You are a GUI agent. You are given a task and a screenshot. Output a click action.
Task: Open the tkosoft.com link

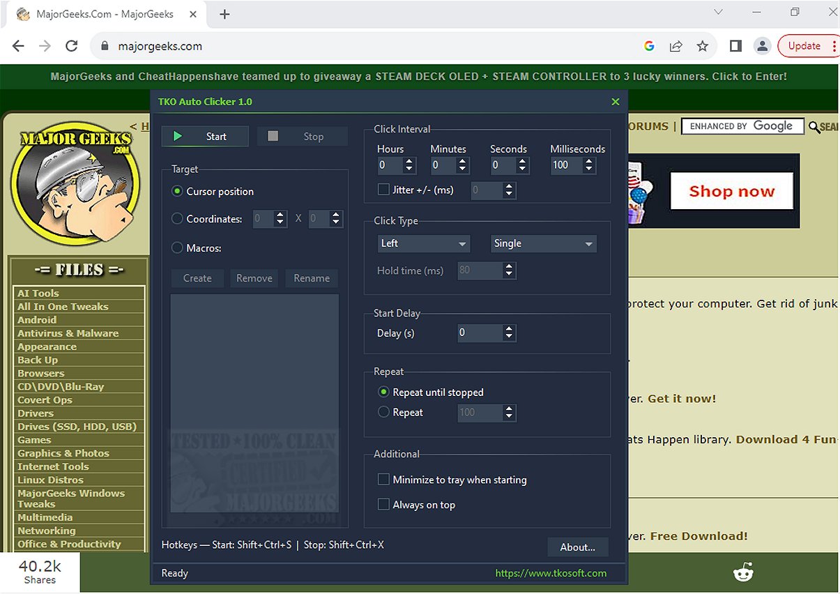[x=551, y=573]
